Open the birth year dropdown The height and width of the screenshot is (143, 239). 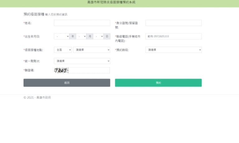point(61,36)
